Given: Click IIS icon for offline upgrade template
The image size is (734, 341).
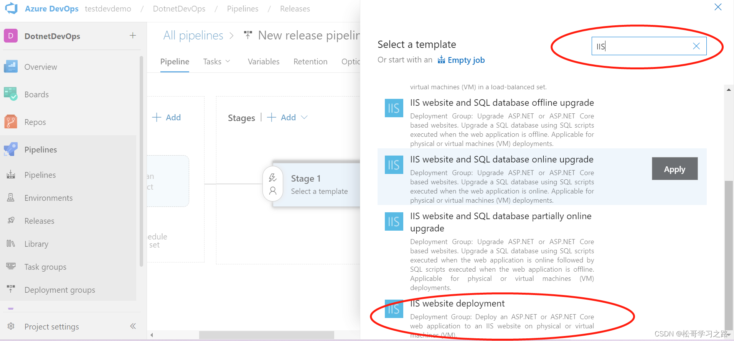Looking at the screenshot, I should click(394, 108).
